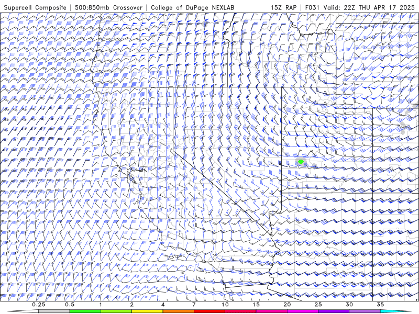Screen dimensions: 419x314
Task: Select the green supercell composite spot on map
Action: (301, 162)
